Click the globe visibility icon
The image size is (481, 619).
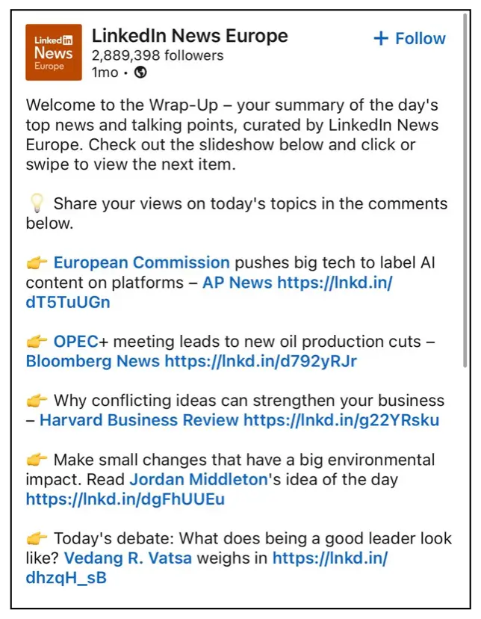140,73
